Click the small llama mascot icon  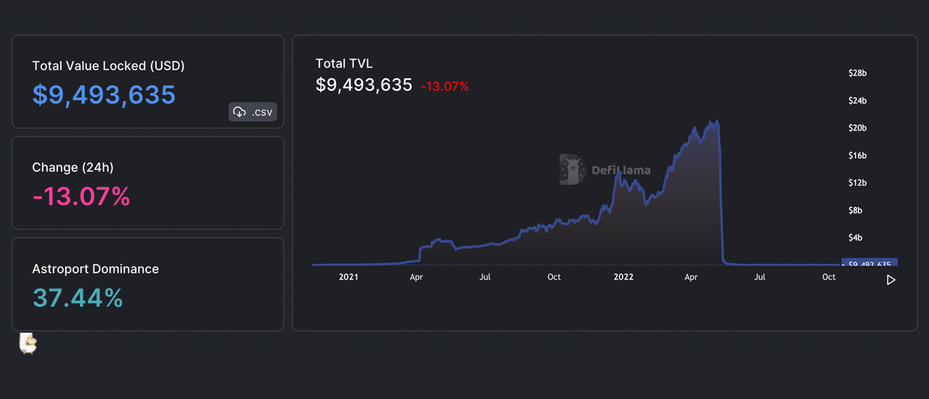coord(28,343)
